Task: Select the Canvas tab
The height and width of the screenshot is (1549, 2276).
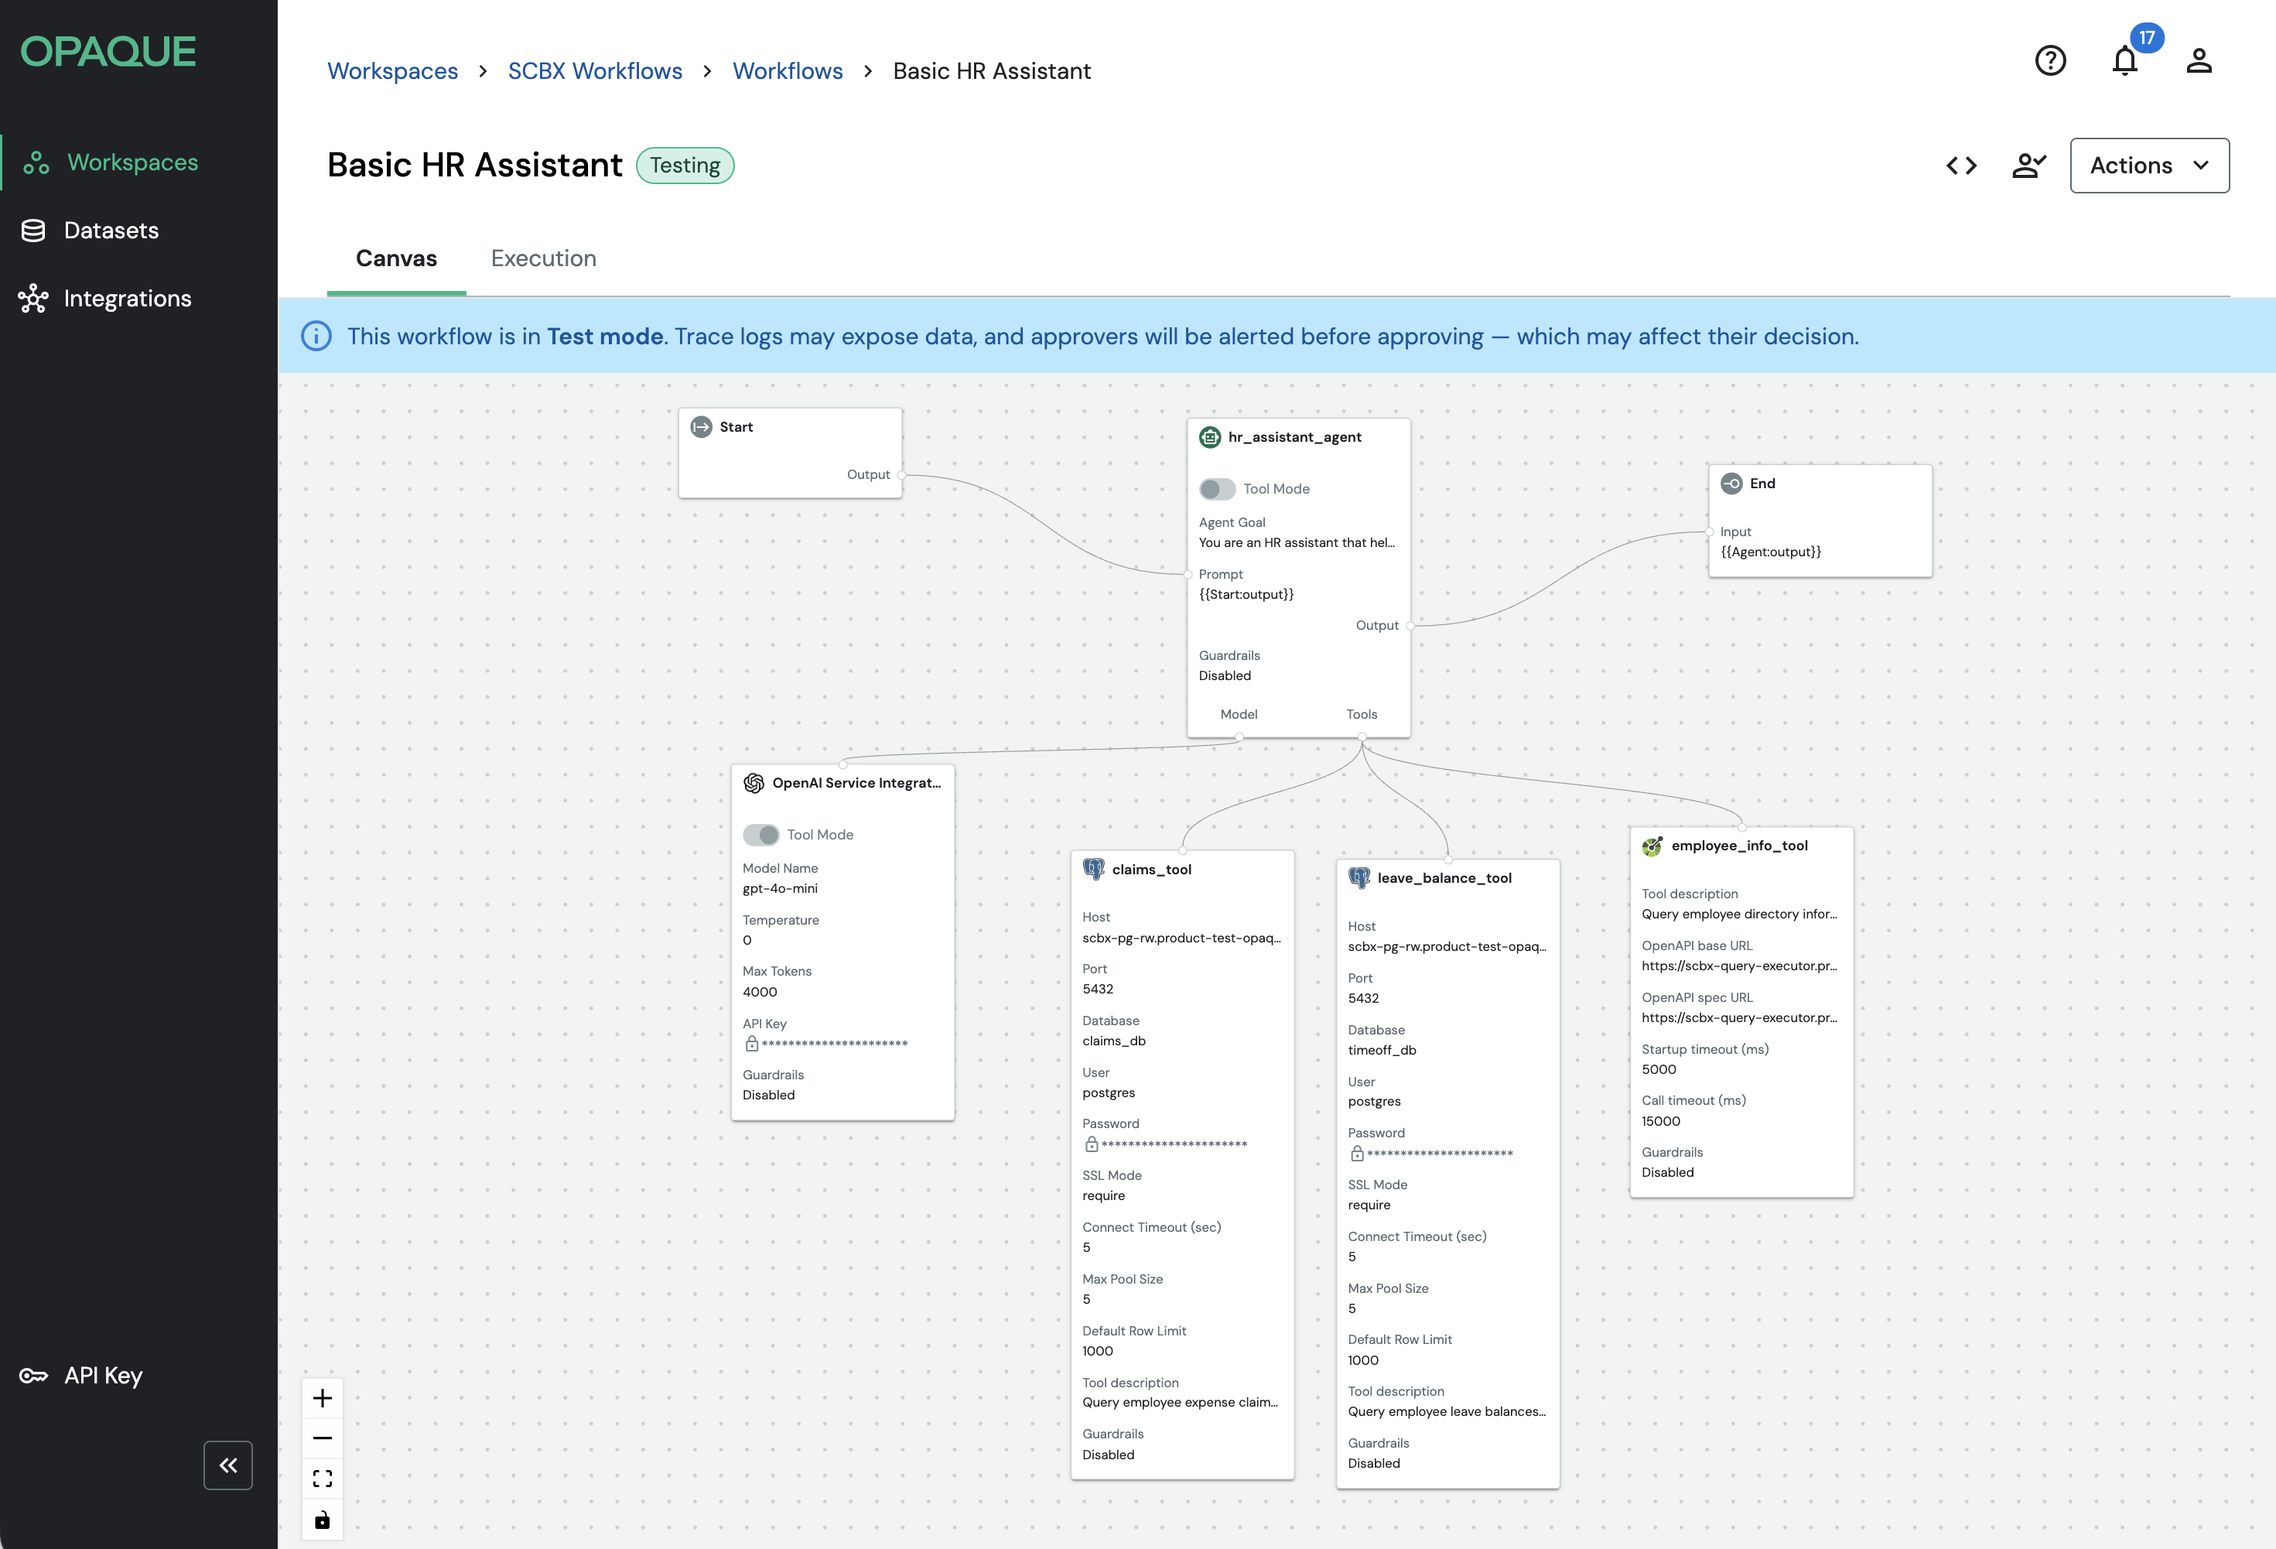Action: (395, 258)
